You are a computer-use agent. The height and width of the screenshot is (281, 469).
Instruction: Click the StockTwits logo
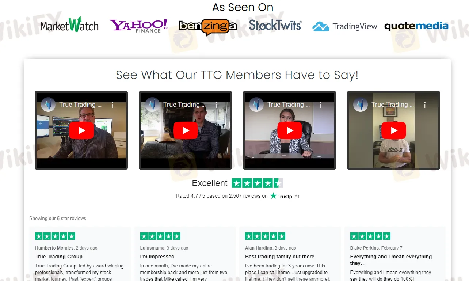(275, 25)
